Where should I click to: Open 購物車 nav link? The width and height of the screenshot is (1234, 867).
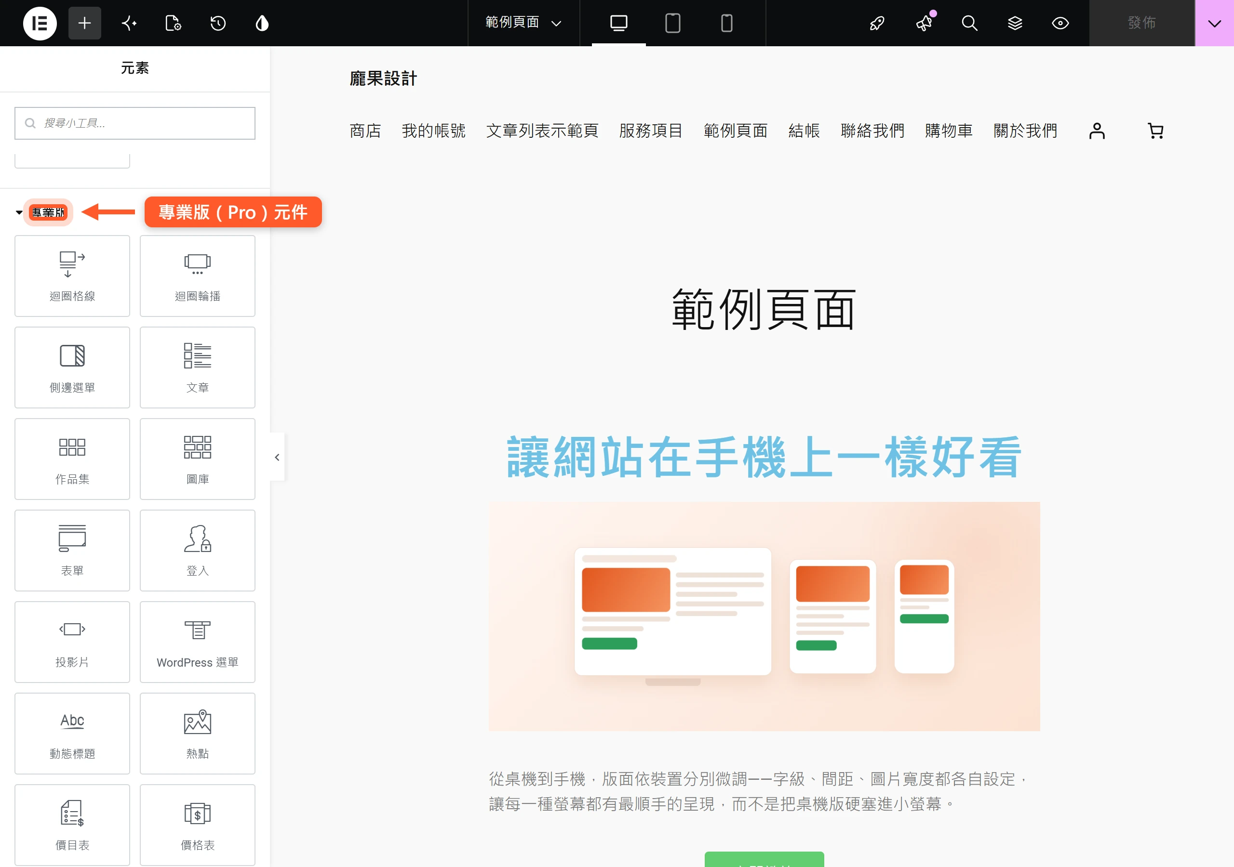click(x=949, y=131)
